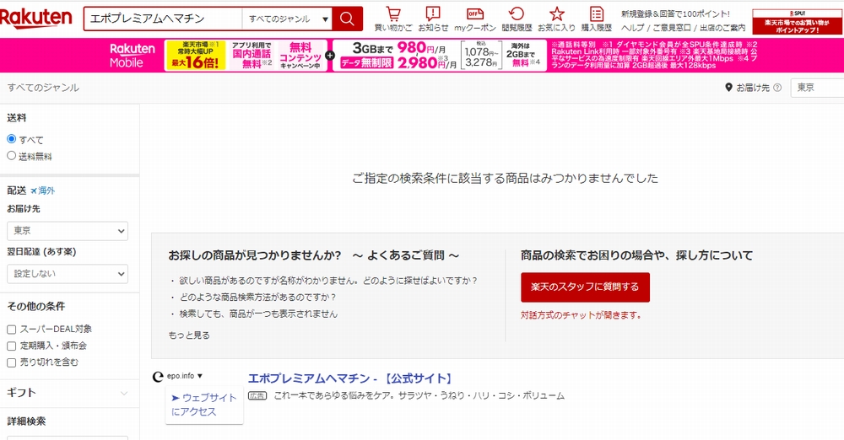Screen dimensions: 844x440
Task: Click the 国内通話無料 banner tile
Action: coord(252,56)
